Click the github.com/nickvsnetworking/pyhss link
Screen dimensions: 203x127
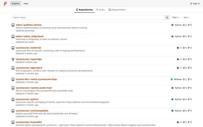(88, 102)
